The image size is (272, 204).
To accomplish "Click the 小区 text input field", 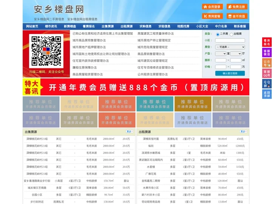I will (x=230, y=40).
